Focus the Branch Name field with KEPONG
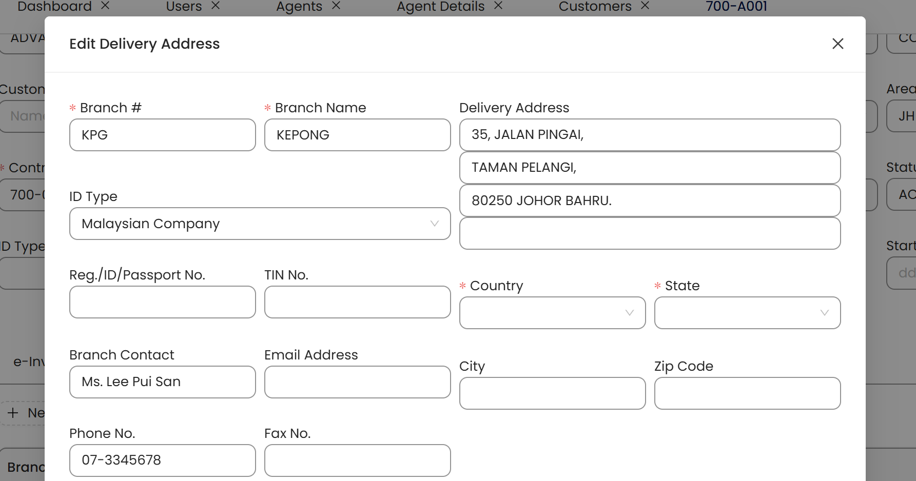The image size is (916, 481). pyautogui.click(x=357, y=135)
